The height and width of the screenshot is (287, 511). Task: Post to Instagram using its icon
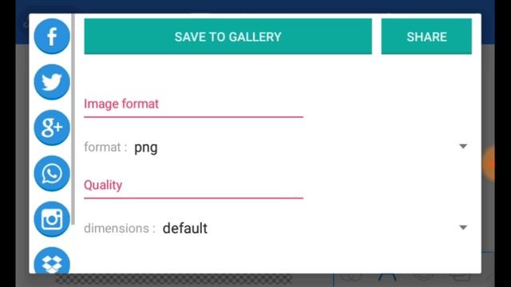[x=52, y=219]
